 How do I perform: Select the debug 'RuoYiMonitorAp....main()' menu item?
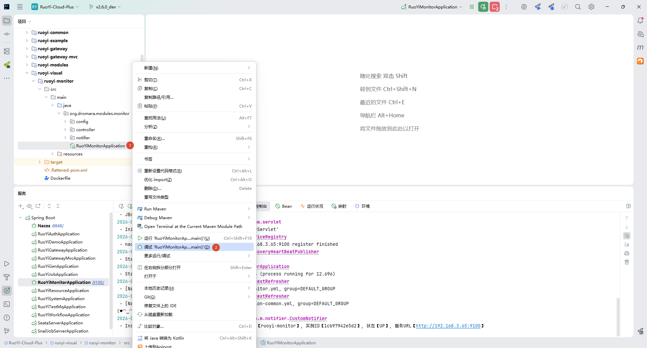click(177, 247)
